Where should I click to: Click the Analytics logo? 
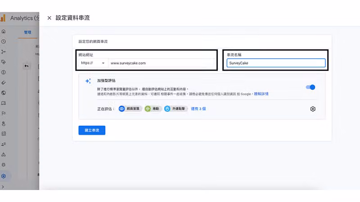[x=3, y=18]
